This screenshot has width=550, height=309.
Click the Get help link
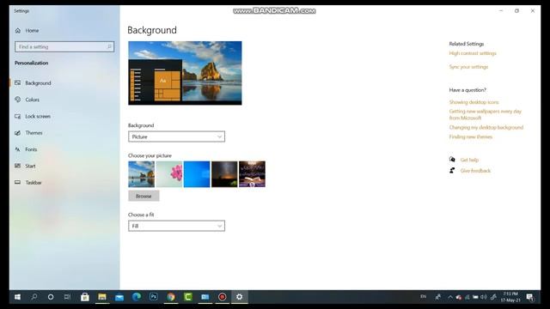[469, 161]
